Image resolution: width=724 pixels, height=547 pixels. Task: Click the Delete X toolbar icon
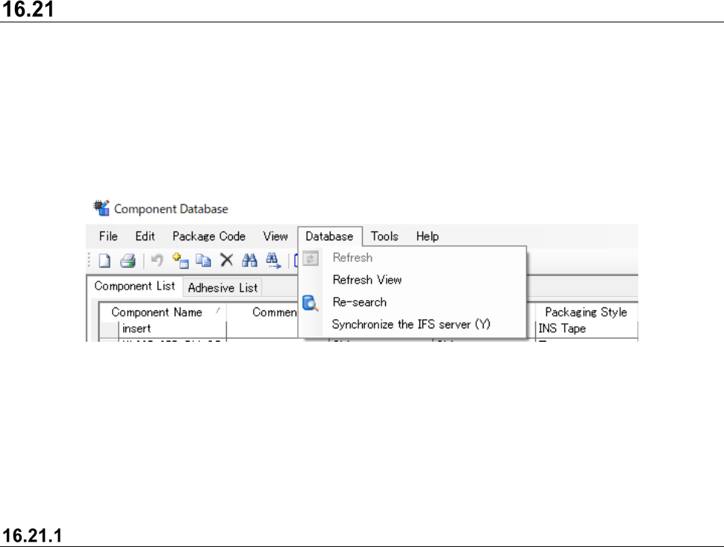click(227, 260)
